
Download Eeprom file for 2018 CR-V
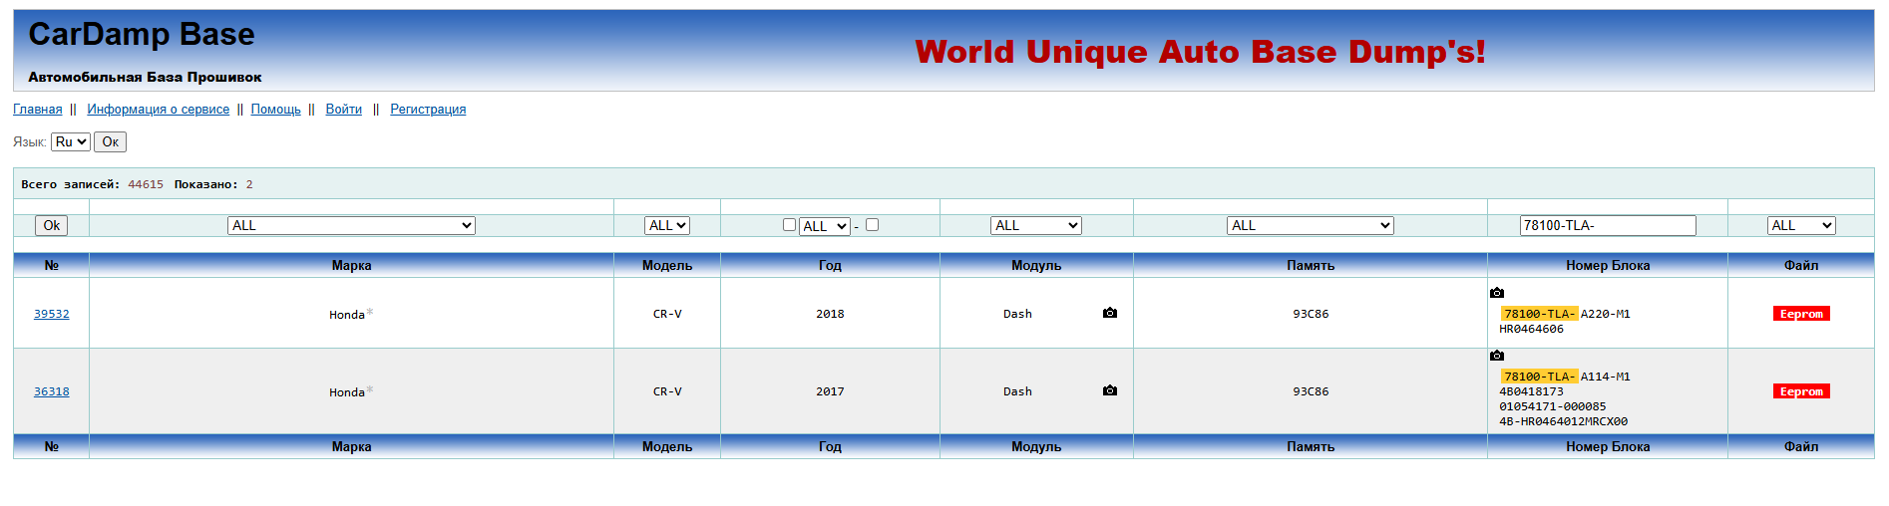pyautogui.click(x=1801, y=314)
